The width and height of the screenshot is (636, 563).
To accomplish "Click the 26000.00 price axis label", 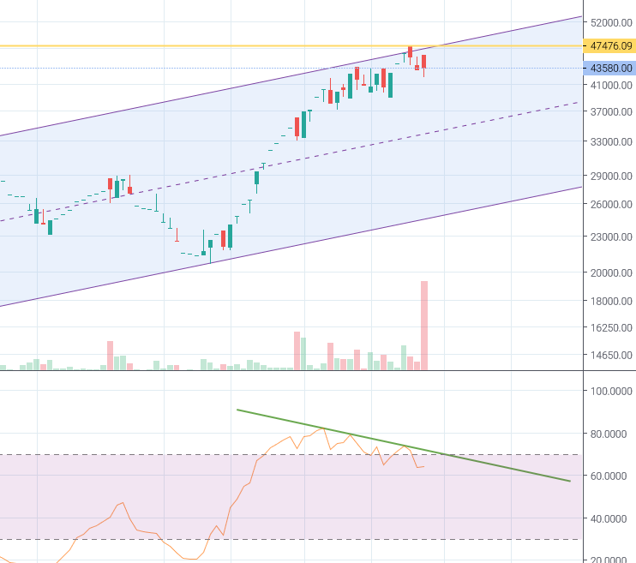I will [x=611, y=204].
